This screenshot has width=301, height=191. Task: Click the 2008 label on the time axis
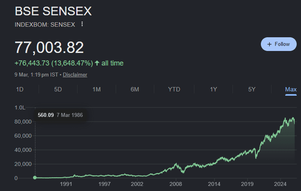[x=175, y=184]
